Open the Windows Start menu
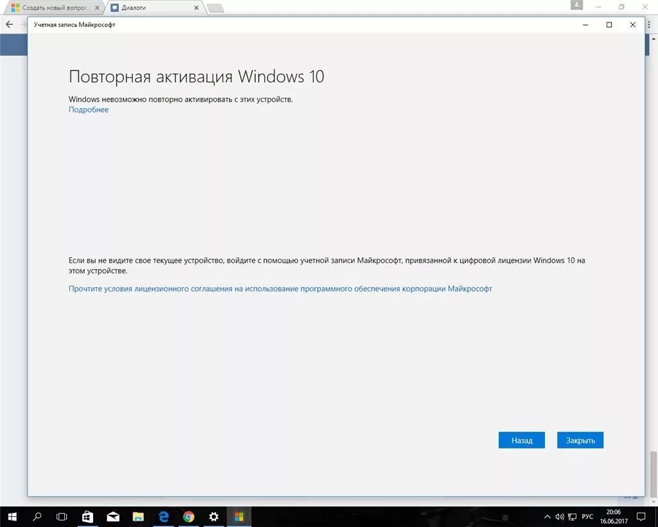658x527 pixels. click(12, 517)
